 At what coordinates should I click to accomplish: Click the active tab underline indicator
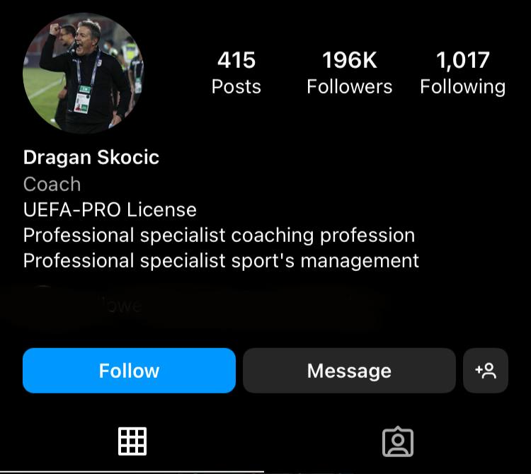pyautogui.click(x=132, y=471)
